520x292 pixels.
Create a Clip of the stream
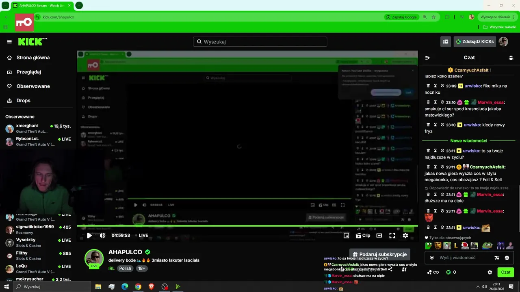[363, 235]
